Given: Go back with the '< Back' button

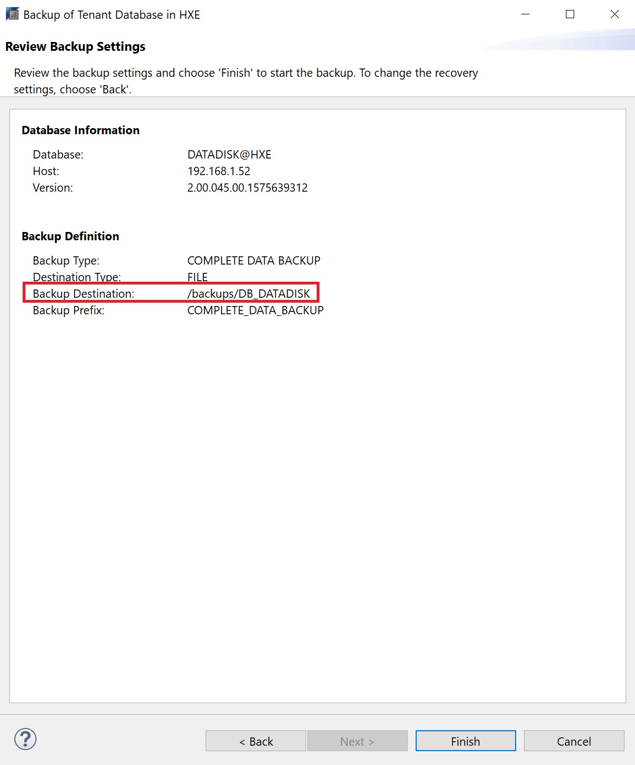Looking at the screenshot, I should (x=255, y=741).
